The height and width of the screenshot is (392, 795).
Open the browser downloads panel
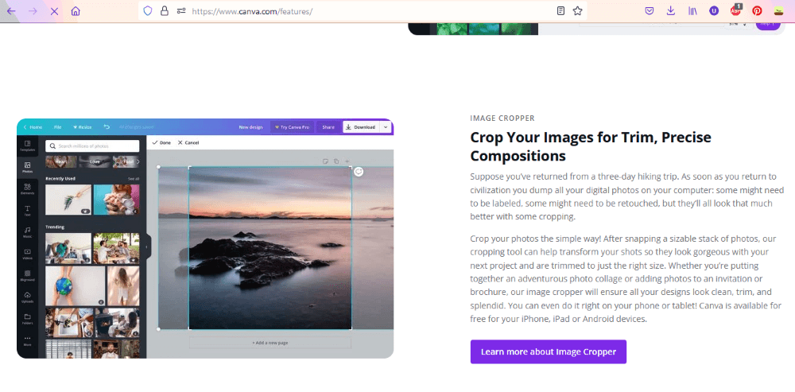tap(671, 10)
